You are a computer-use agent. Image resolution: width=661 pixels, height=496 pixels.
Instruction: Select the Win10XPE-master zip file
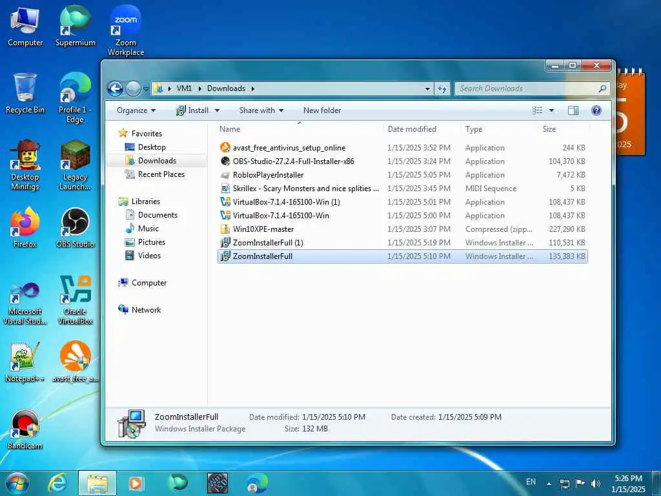click(x=403, y=229)
